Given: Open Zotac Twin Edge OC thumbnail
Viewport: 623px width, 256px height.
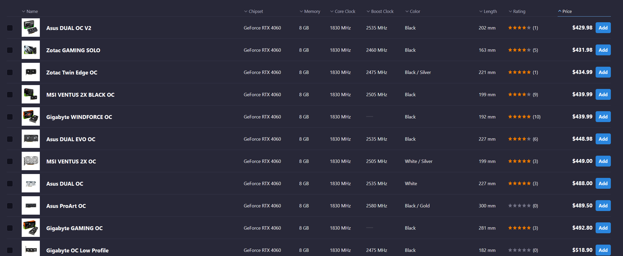Looking at the screenshot, I should [31, 72].
